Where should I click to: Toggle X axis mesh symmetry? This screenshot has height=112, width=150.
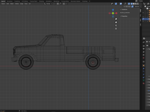click(x=126, y=7)
